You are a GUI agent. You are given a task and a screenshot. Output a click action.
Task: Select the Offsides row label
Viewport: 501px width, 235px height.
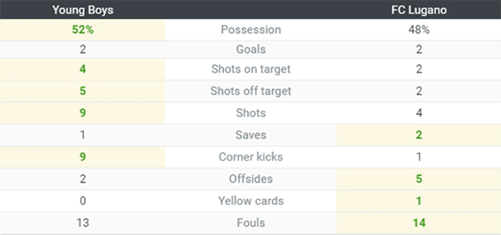(251, 179)
